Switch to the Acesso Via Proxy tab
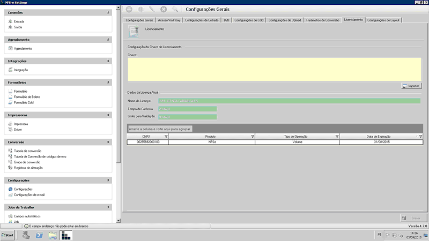The image size is (429, 241). click(169, 20)
